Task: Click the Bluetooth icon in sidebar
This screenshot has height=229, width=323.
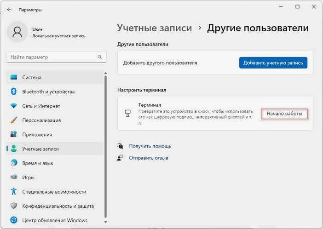Action: [14, 92]
